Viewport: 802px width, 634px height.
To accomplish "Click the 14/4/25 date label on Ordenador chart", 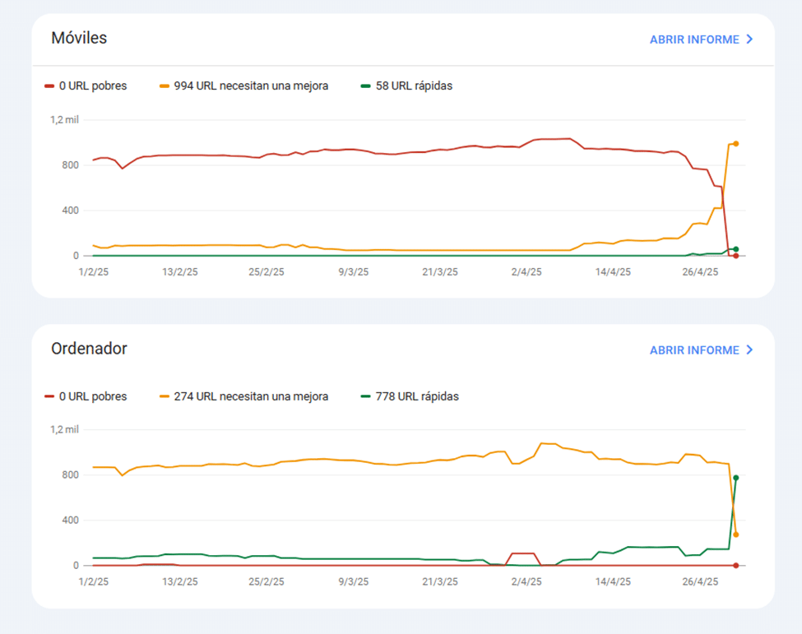I will pyautogui.click(x=614, y=582).
